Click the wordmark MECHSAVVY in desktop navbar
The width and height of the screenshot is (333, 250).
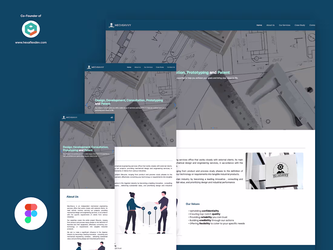(x=123, y=25)
